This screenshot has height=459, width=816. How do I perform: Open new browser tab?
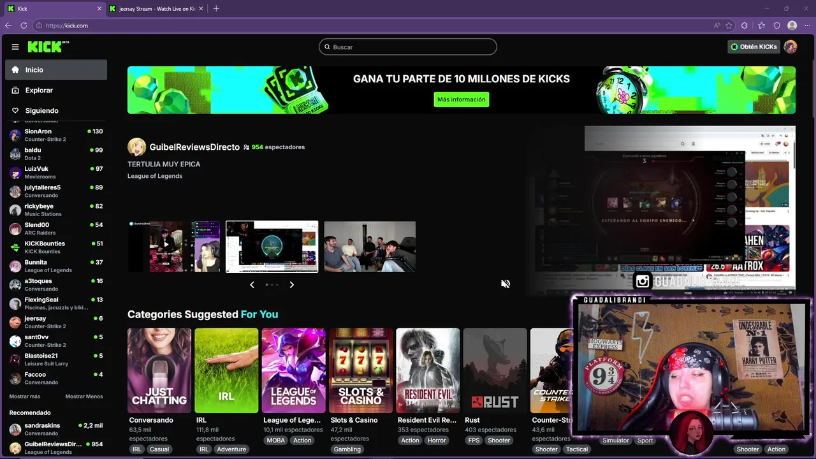pyautogui.click(x=216, y=8)
